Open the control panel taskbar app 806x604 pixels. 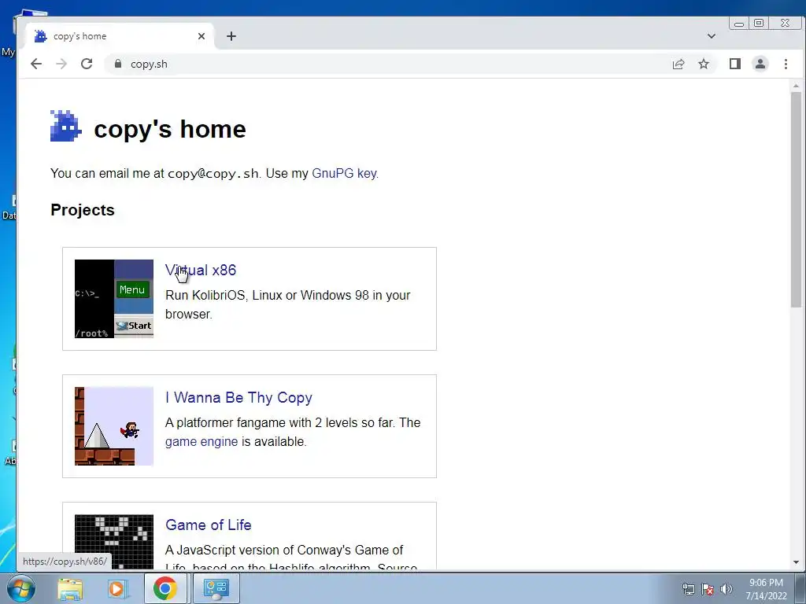tap(216, 588)
